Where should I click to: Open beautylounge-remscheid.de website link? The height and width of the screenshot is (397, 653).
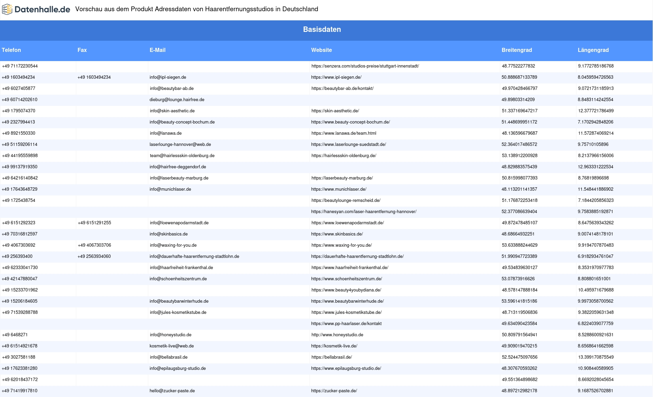(346, 201)
